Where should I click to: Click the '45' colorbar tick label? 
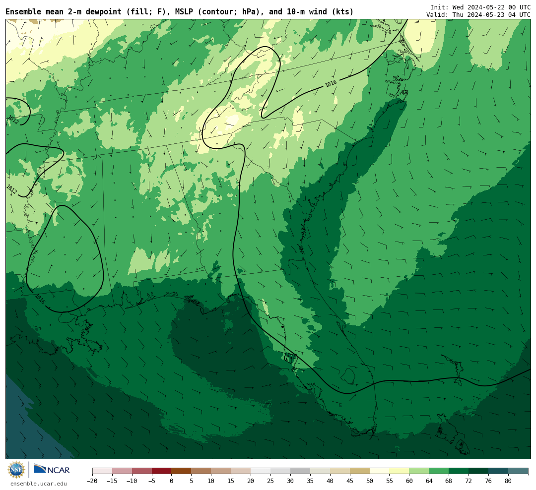[x=350, y=481]
